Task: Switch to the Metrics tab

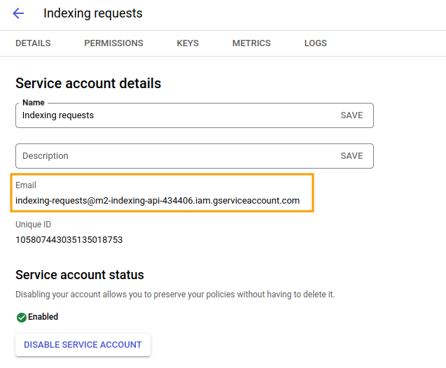Action: (x=251, y=43)
